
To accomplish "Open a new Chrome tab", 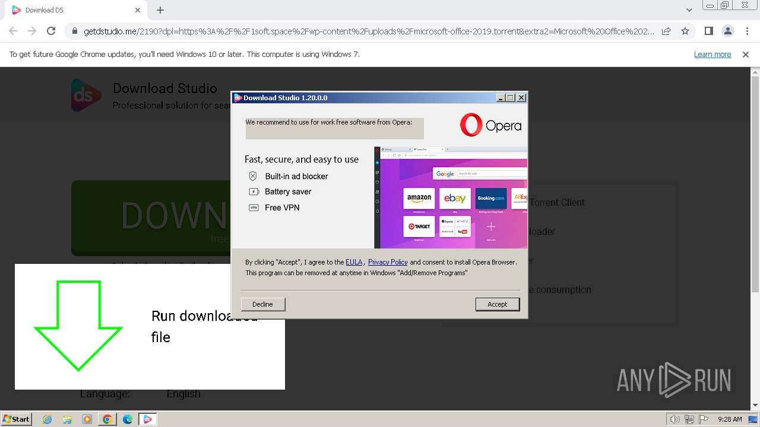I will point(160,10).
